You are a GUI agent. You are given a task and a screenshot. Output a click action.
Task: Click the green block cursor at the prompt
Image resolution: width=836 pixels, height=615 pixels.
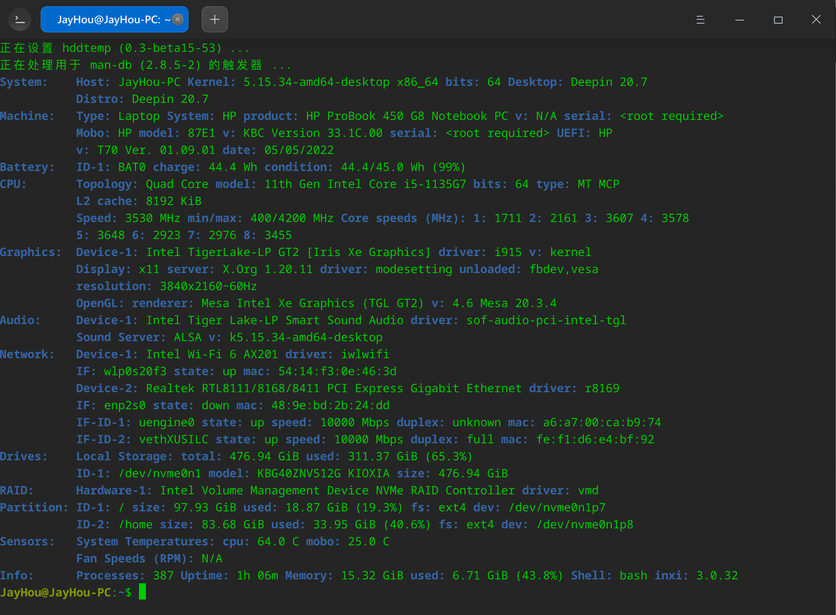[142, 593]
